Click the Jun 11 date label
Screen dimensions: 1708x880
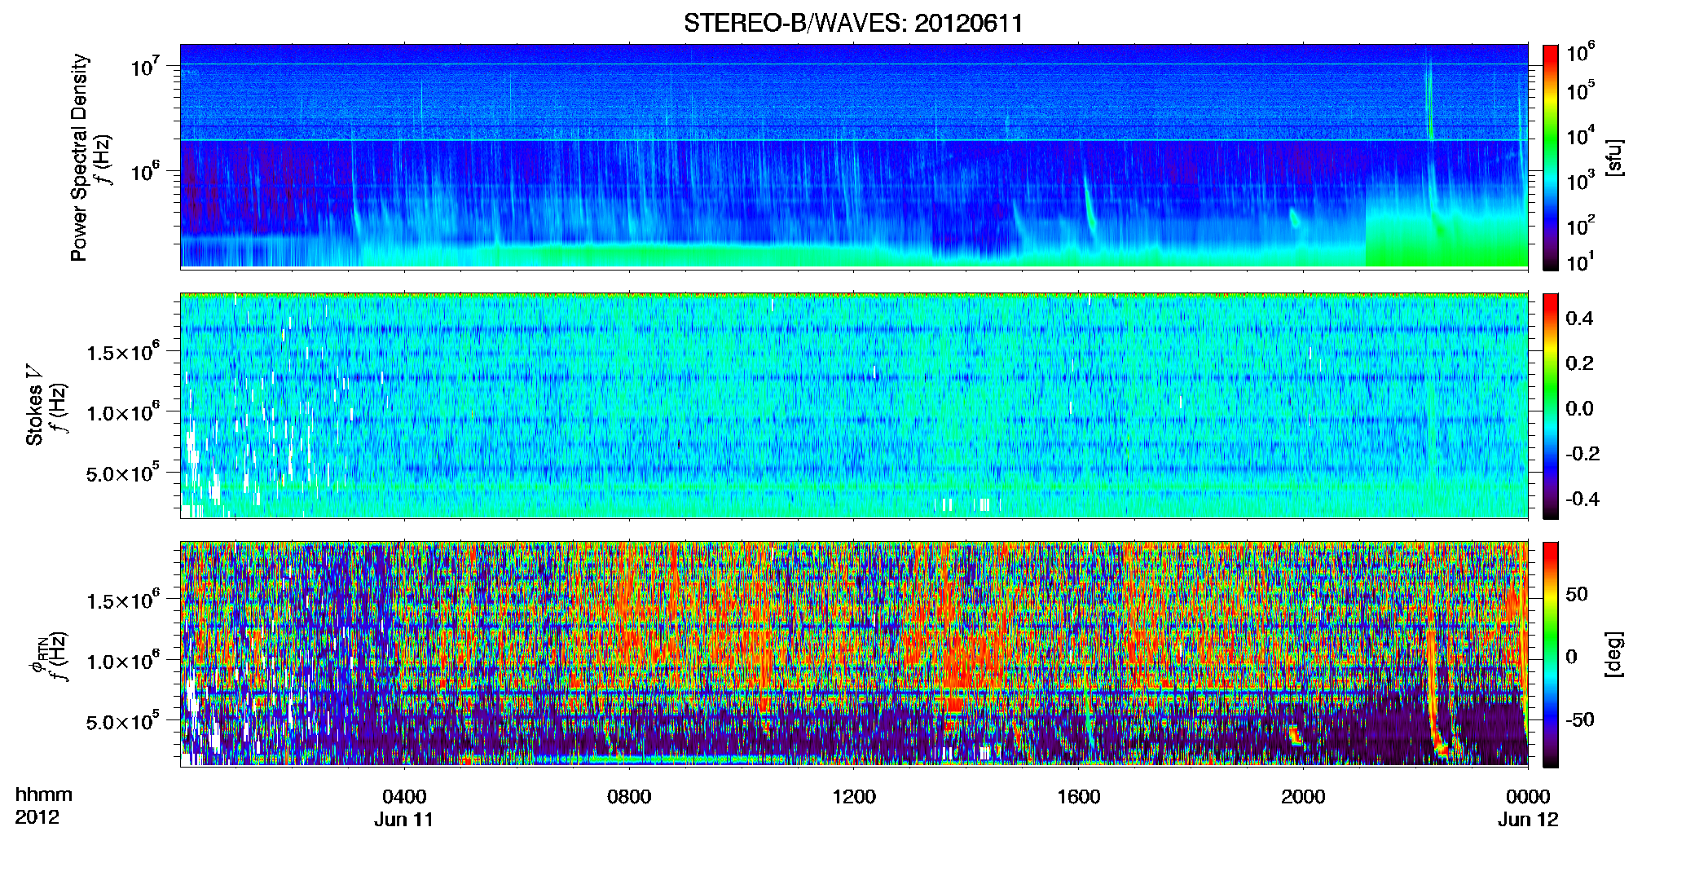coord(404,820)
